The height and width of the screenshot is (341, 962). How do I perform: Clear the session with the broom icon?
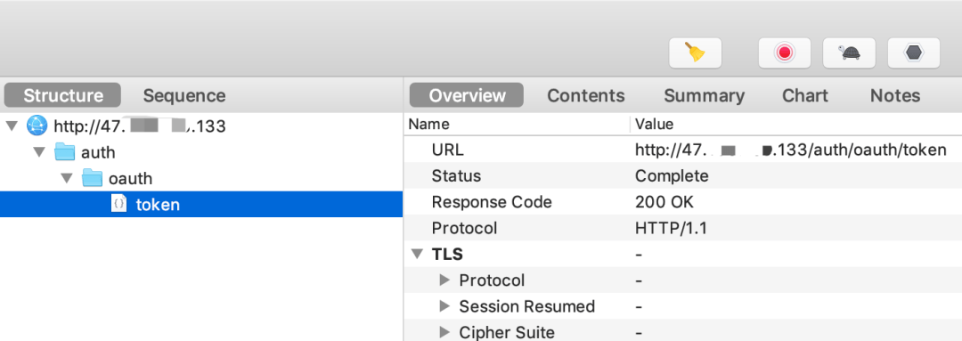695,53
